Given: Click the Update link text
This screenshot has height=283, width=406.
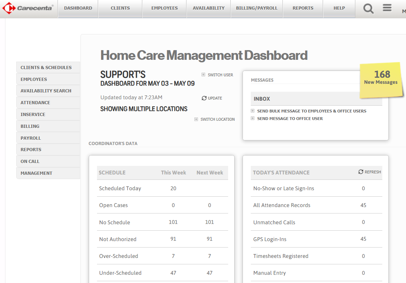Looking at the screenshot, I should coord(215,99).
